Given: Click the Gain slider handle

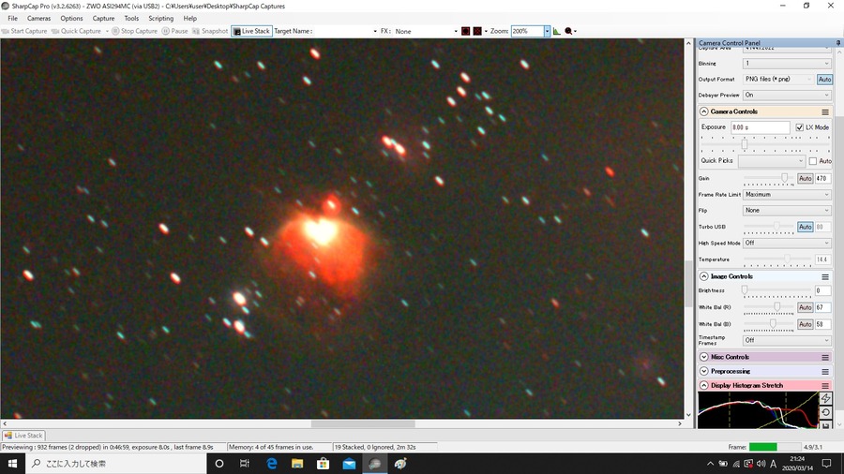Looking at the screenshot, I should 784,178.
